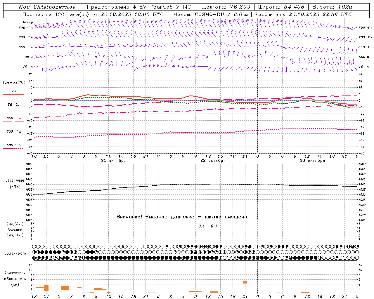This screenshot has width=374, height=299.
Task: Click the "22 октября" date label
Action: (213, 161)
